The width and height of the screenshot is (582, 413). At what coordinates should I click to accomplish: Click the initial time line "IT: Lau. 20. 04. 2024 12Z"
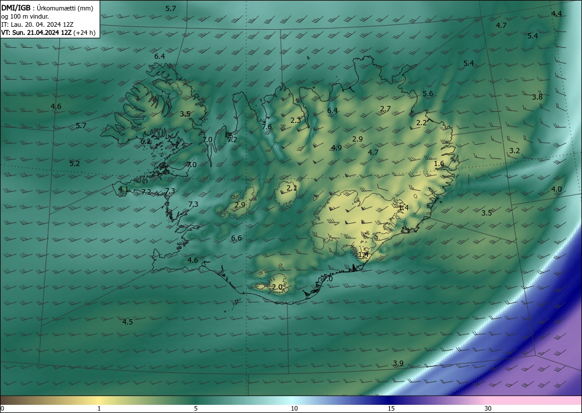tap(37, 24)
